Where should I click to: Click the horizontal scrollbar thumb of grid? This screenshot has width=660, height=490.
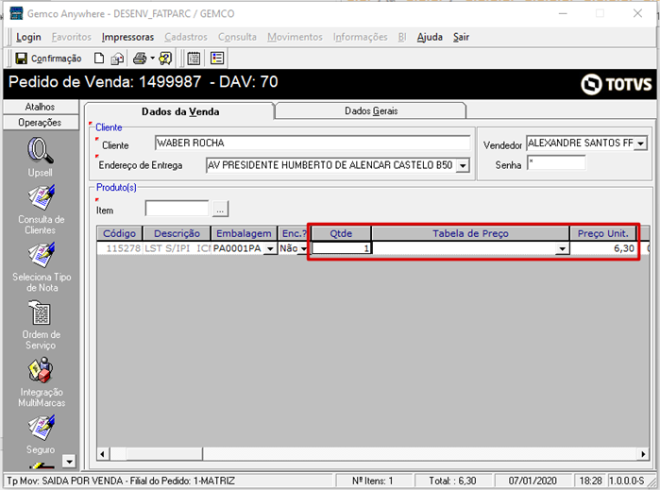coord(163,454)
